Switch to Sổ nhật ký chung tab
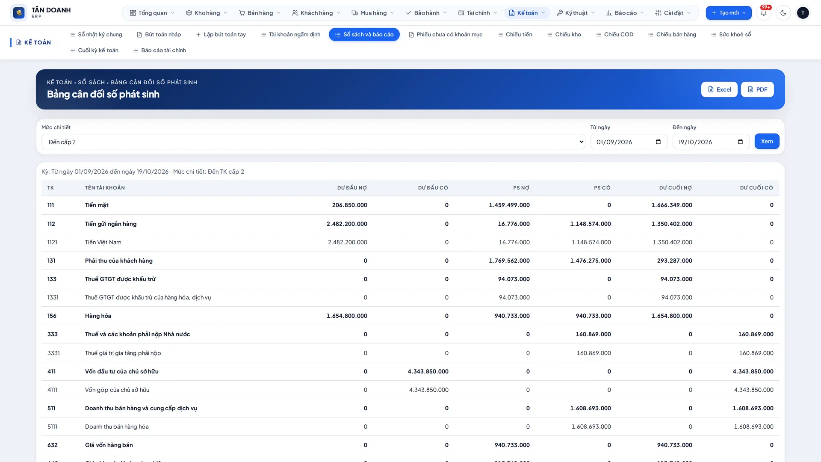821x462 pixels. pos(96,34)
